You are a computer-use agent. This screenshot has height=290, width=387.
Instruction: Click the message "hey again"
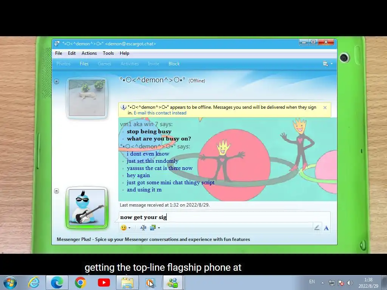138,176
